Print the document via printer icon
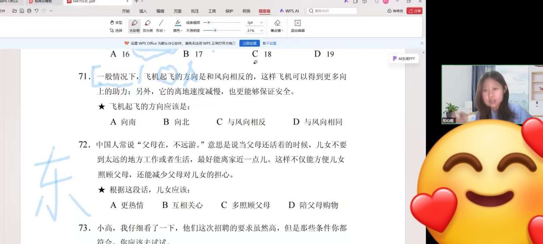 pos(29,11)
